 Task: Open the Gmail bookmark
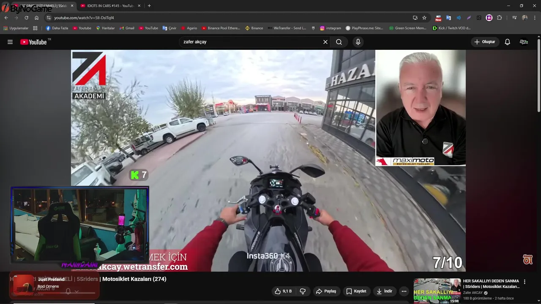coord(127,28)
